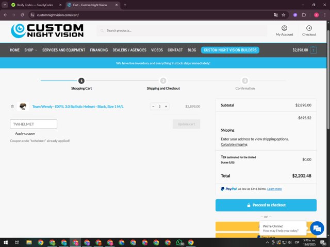Open a new browser tab

pos(125,5)
